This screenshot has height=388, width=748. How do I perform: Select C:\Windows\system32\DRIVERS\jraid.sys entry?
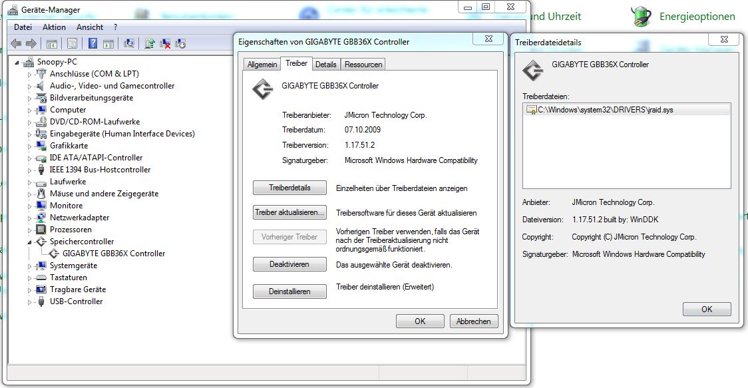coord(627,110)
